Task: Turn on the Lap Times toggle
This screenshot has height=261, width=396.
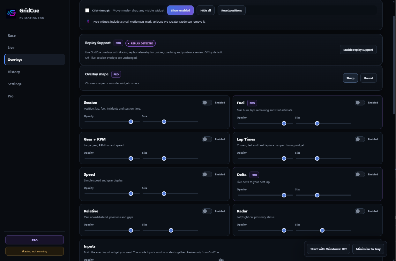Action: 360,139
